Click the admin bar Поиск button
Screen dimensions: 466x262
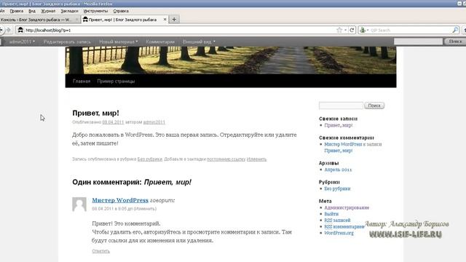click(x=455, y=41)
